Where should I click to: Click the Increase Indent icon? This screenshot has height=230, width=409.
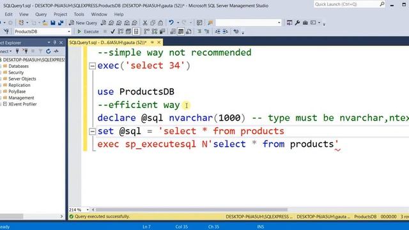coord(226,31)
